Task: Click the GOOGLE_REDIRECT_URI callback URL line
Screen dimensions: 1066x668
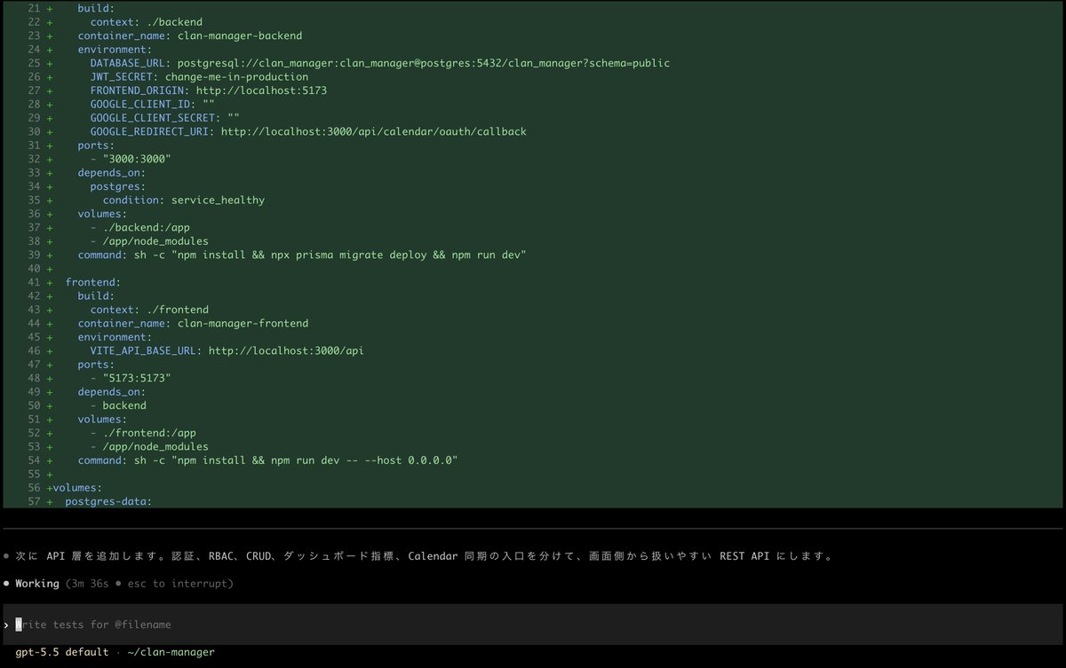Action: 308,131
